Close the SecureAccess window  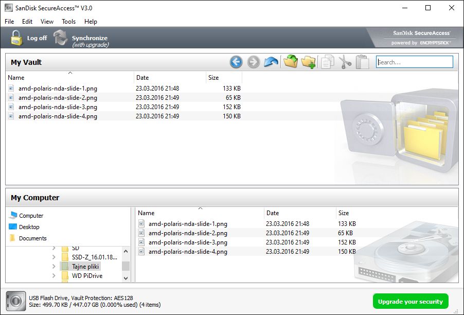(x=452, y=8)
